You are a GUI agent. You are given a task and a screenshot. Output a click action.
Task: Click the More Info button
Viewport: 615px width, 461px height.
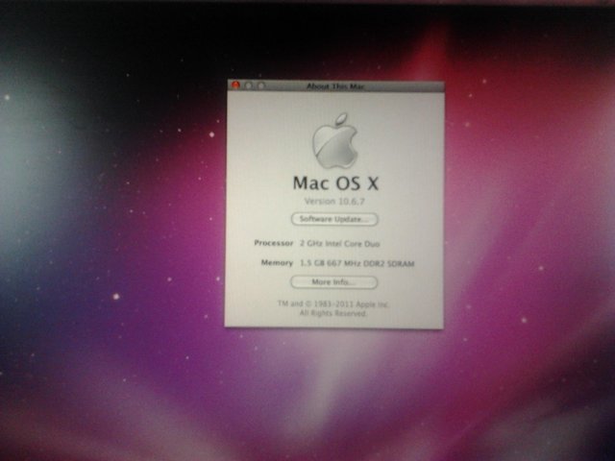click(333, 282)
